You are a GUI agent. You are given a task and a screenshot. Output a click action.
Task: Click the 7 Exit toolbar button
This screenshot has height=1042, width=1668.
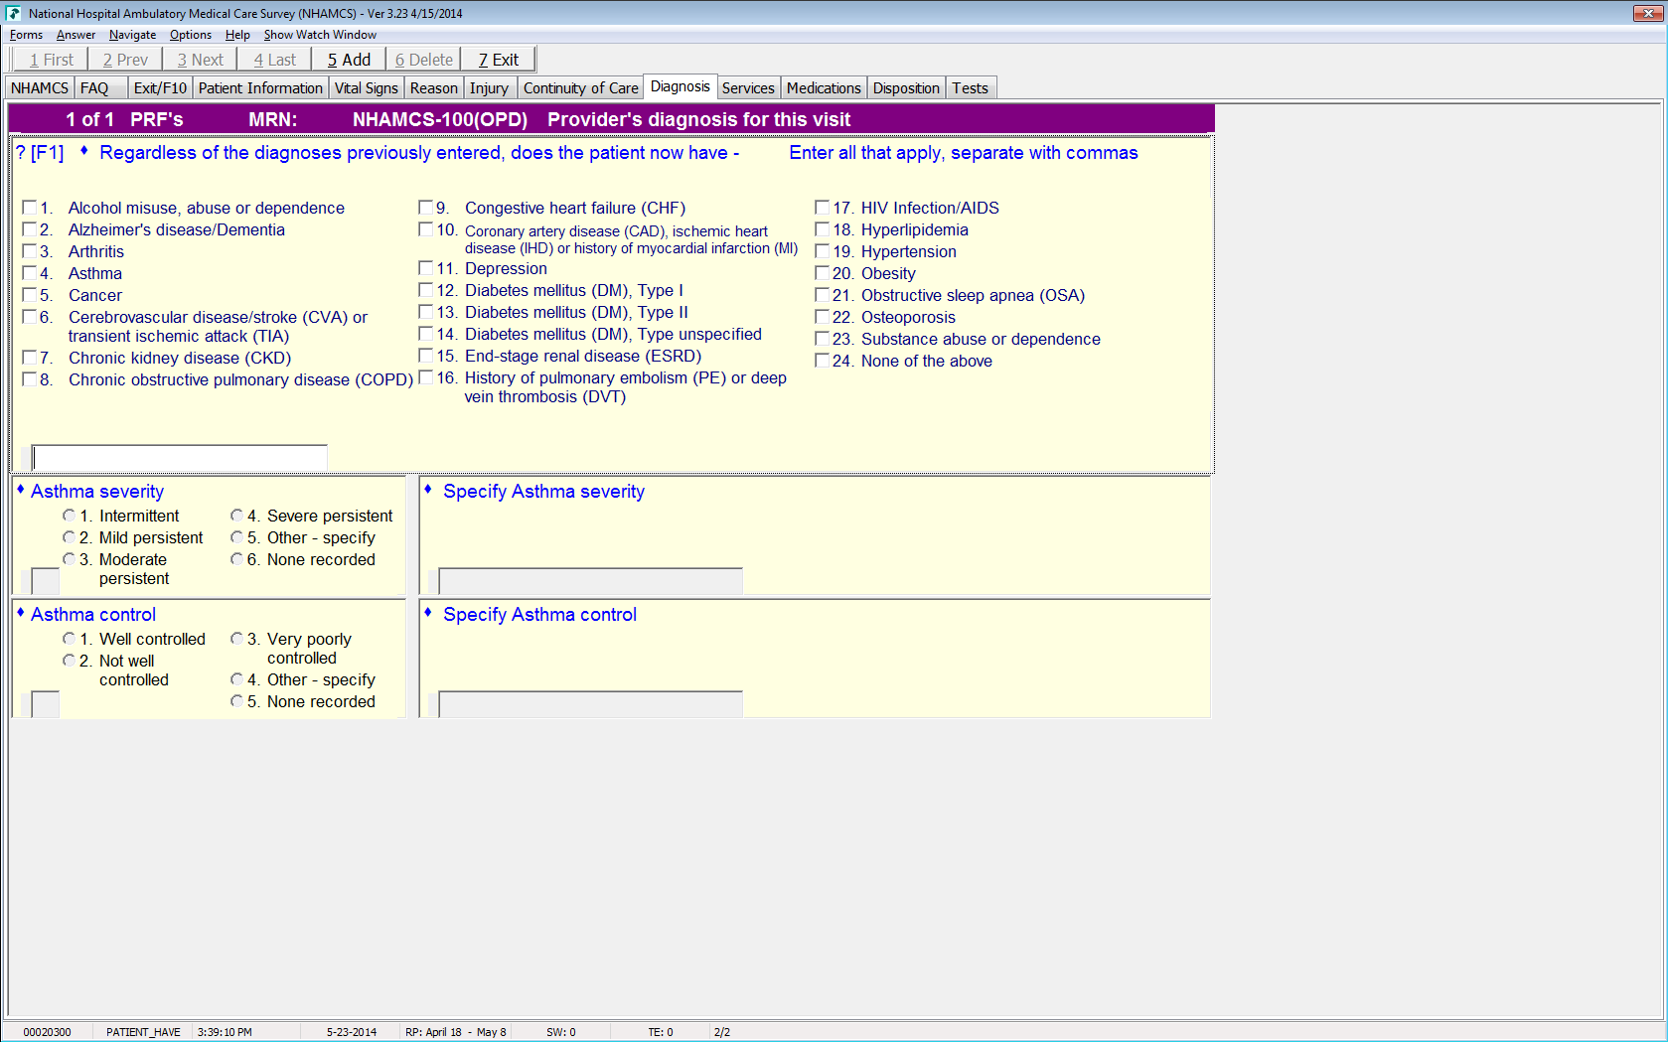click(x=498, y=60)
